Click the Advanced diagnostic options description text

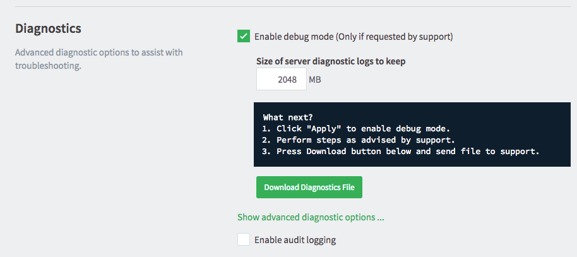point(99,59)
